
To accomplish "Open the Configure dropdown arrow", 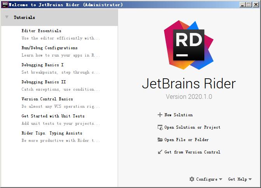I will [221, 179].
